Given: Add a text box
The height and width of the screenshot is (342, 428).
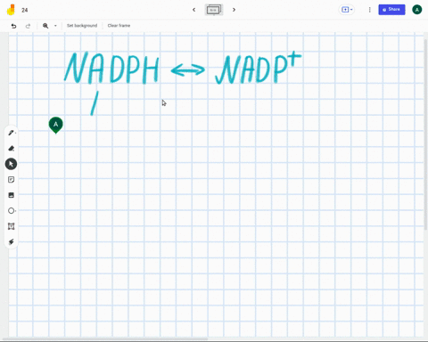Looking at the screenshot, I should pos(11,226).
